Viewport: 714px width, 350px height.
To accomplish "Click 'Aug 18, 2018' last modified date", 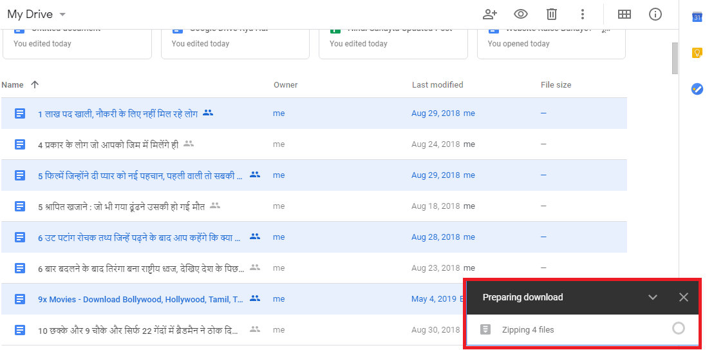I will click(436, 206).
